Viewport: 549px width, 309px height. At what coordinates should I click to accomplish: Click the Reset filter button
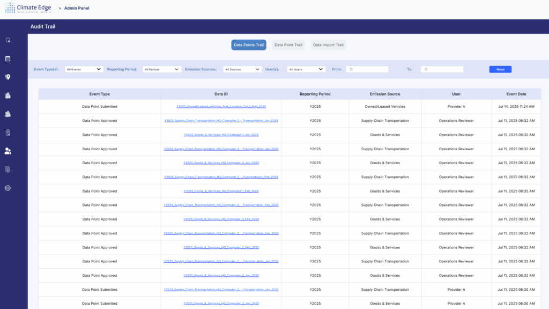pyautogui.click(x=500, y=69)
